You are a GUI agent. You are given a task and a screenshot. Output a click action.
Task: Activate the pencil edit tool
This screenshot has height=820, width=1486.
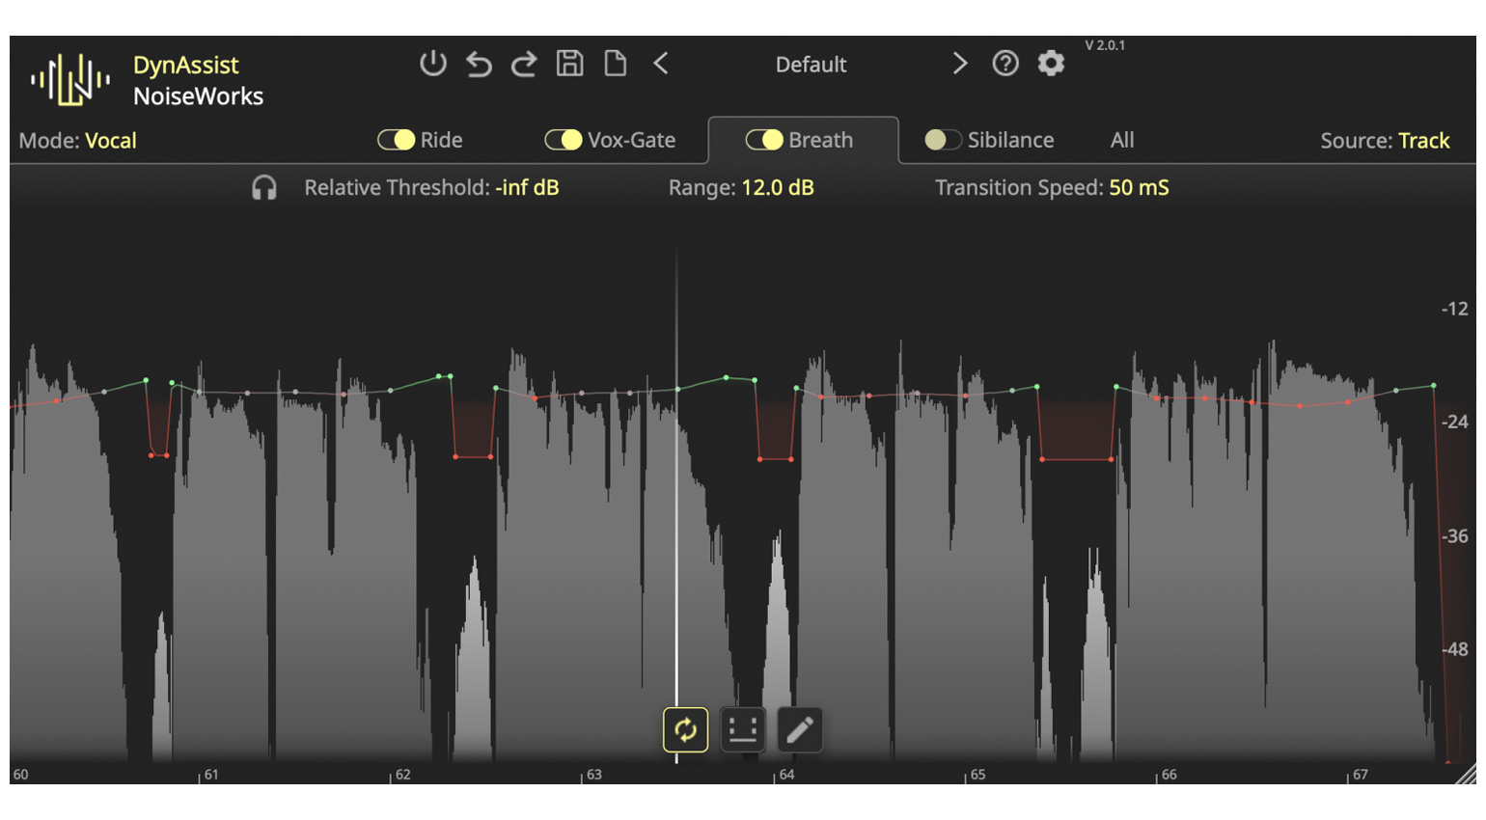click(799, 729)
